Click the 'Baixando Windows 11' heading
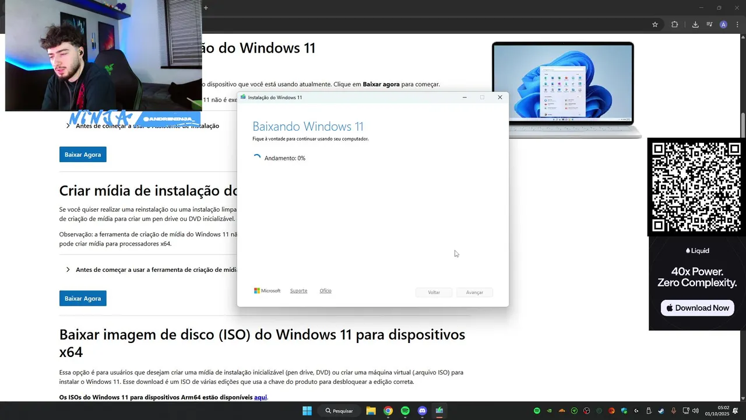746x420 pixels. tap(308, 127)
